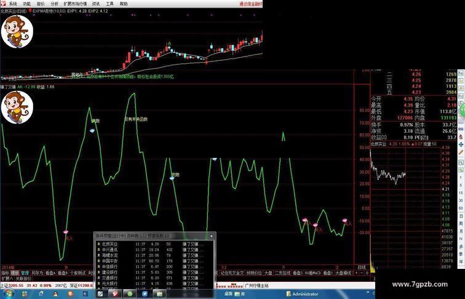
Task: Switch to the 大盘 tab
Action: (x=268, y=273)
